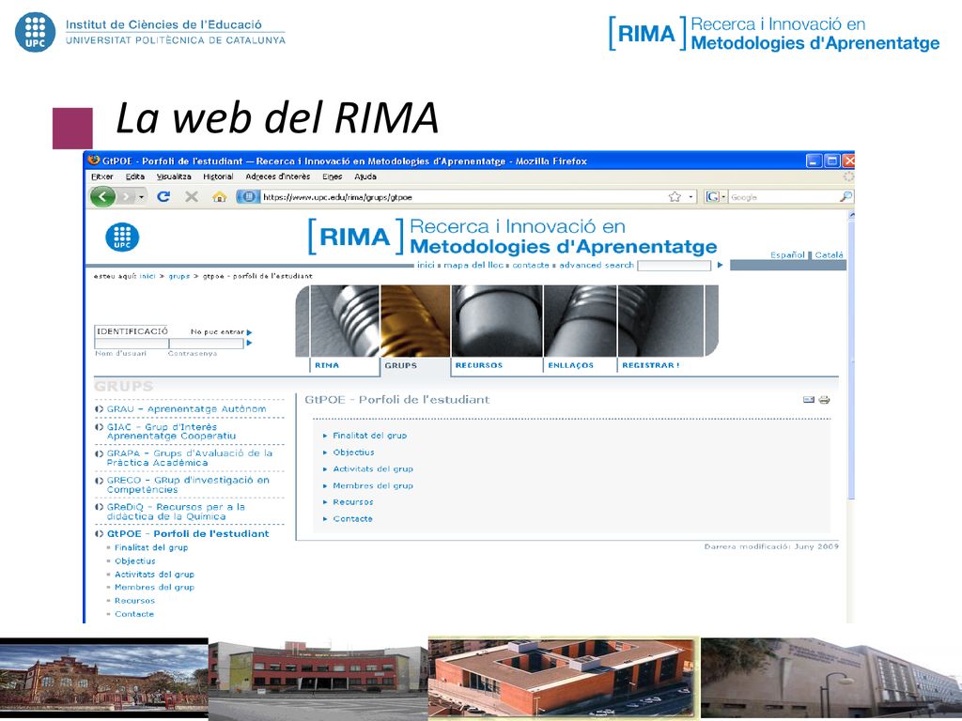The height and width of the screenshot is (721, 962).
Task: Click the UPC logo on the RIMA page
Action: coord(122,238)
